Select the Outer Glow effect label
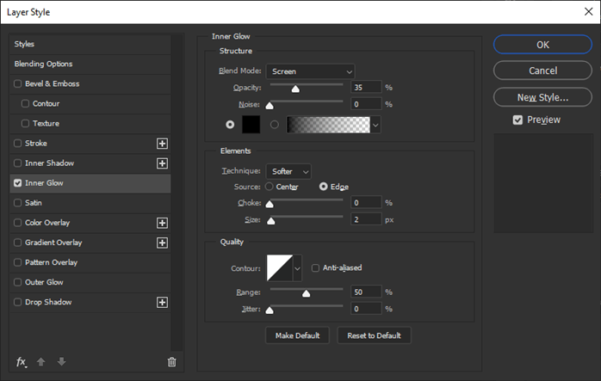Viewport: 601px width, 381px height. click(x=44, y=282)
